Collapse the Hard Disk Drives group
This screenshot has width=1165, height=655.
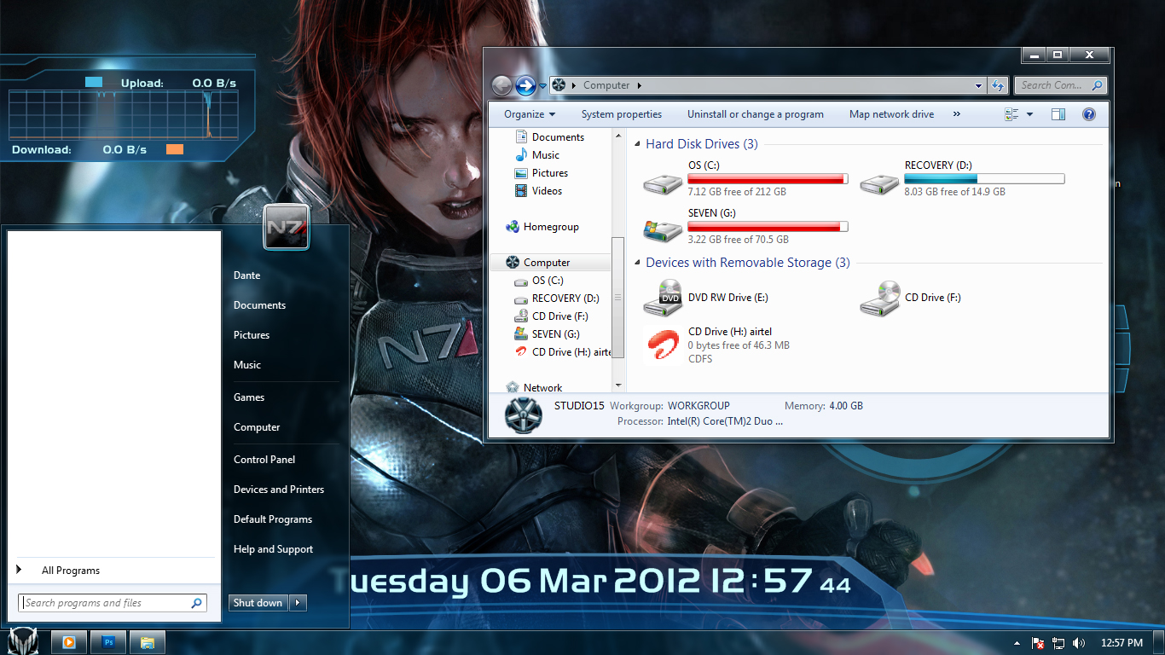coord(639,145)
